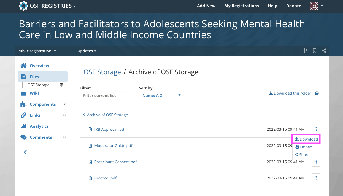Choose Embed from the file context menu

point(303,147)
